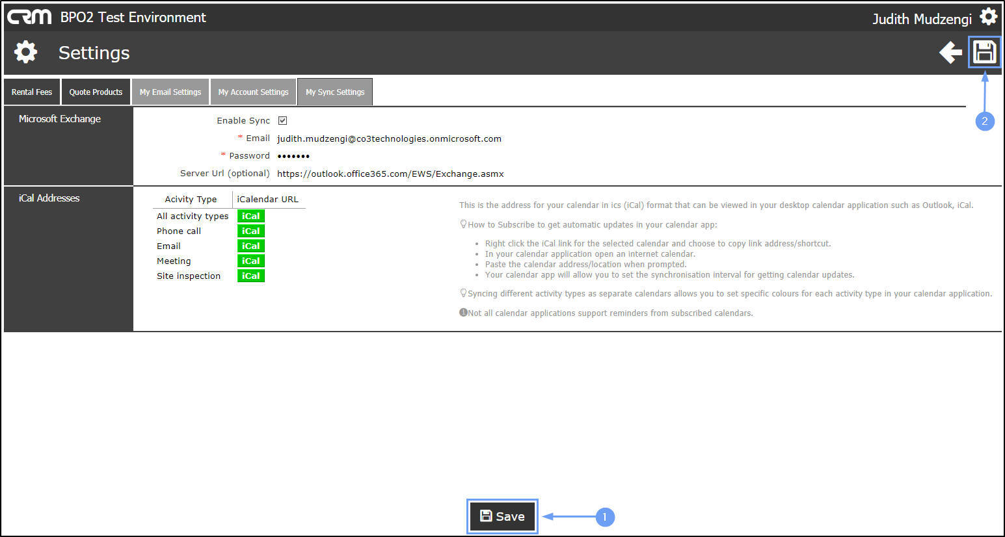The image size is (1005, 537).
Task: Open the My Email Settings tab
Action: point(170,92)
